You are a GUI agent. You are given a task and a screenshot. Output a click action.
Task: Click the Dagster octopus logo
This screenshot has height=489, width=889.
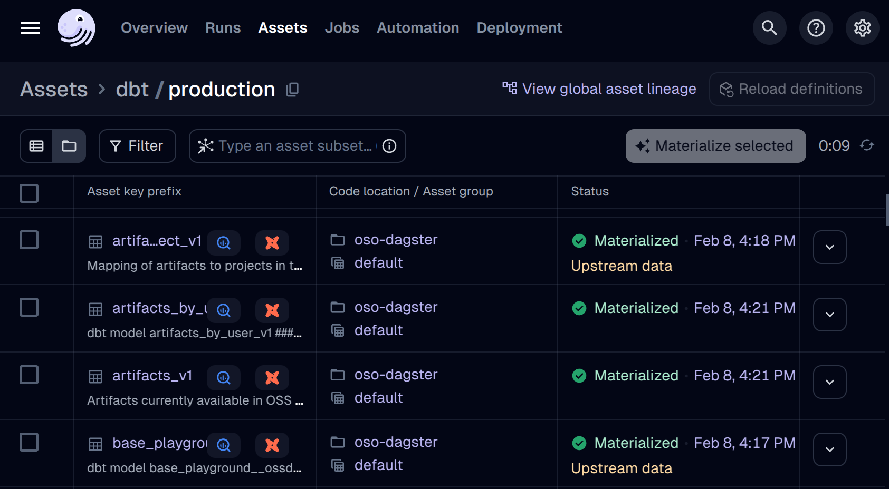click(77, 28)
